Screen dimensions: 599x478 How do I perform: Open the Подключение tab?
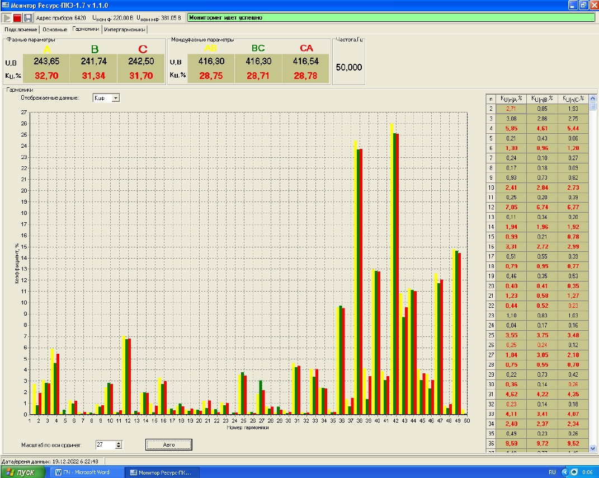point(21,29)
